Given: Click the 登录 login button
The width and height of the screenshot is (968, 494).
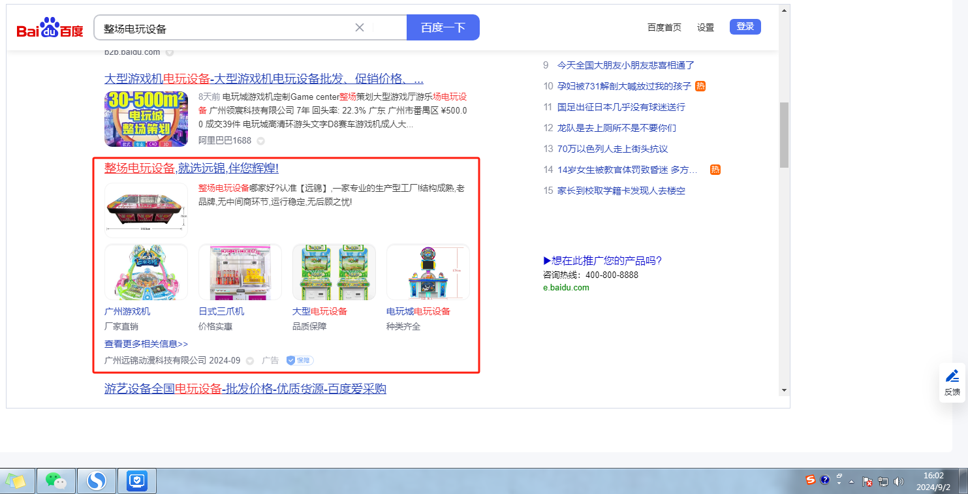Looking at the screenshot, I should pos(745,27).
